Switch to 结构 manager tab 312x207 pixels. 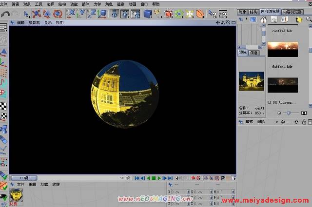[x=253, y=12]
